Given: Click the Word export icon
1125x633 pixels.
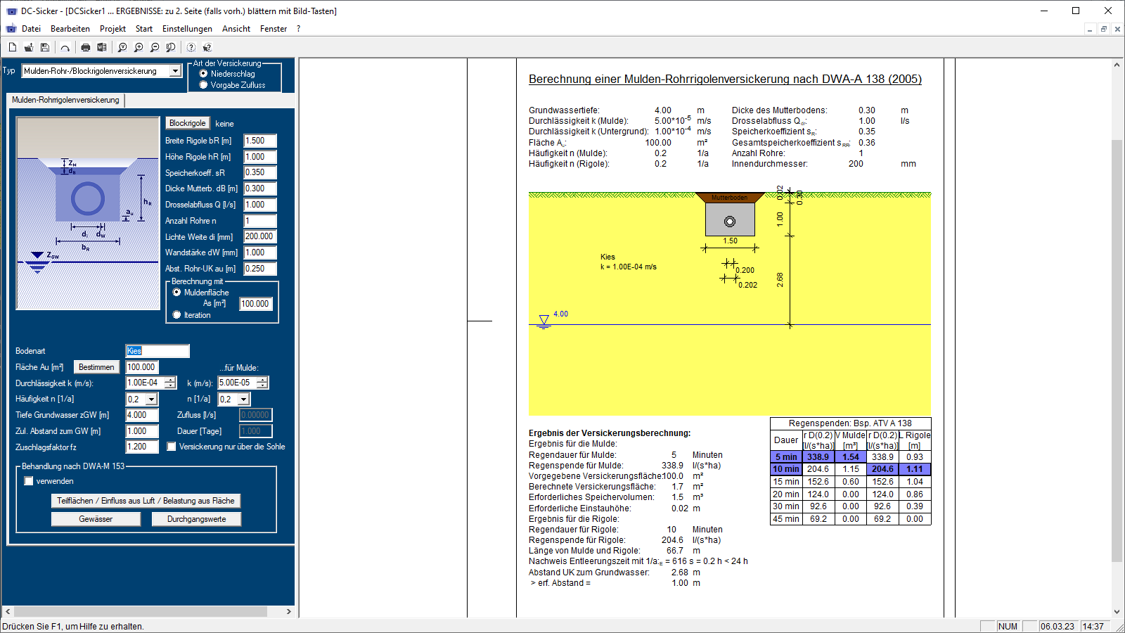Looking at the screenshot, I should point(102,47).
